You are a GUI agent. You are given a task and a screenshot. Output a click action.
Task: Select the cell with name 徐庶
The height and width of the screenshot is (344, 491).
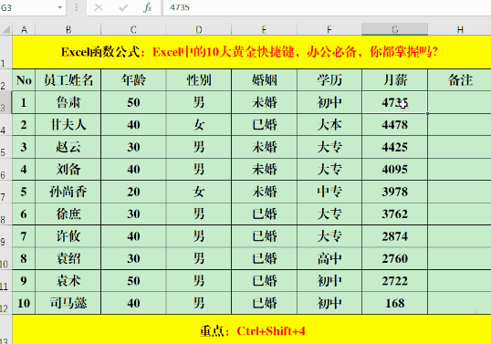68,214
